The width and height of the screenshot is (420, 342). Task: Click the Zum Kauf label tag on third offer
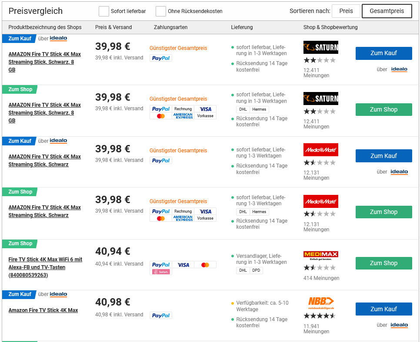click(20, 141)
